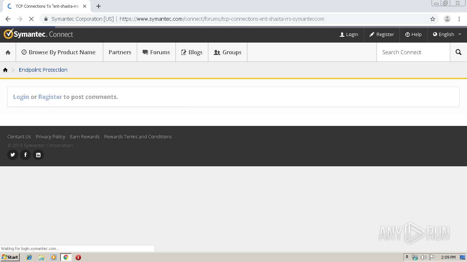Open the home icon in the nav bar
467x262 pixels.
click(x=8, y=52)
